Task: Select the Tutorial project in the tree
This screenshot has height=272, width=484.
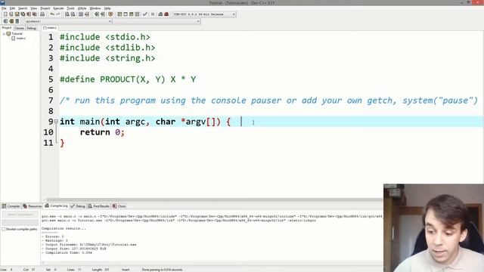Action: [17, 34]
